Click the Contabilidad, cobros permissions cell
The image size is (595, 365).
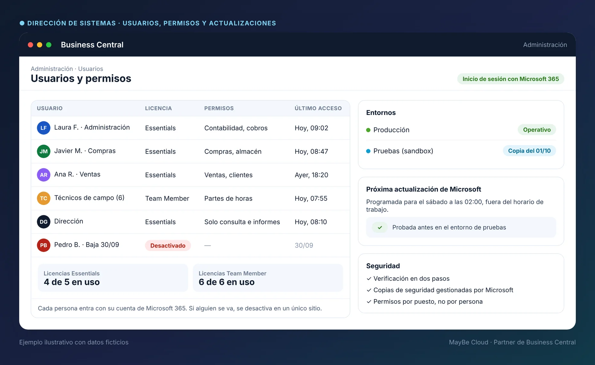click(x=236, y=128)
